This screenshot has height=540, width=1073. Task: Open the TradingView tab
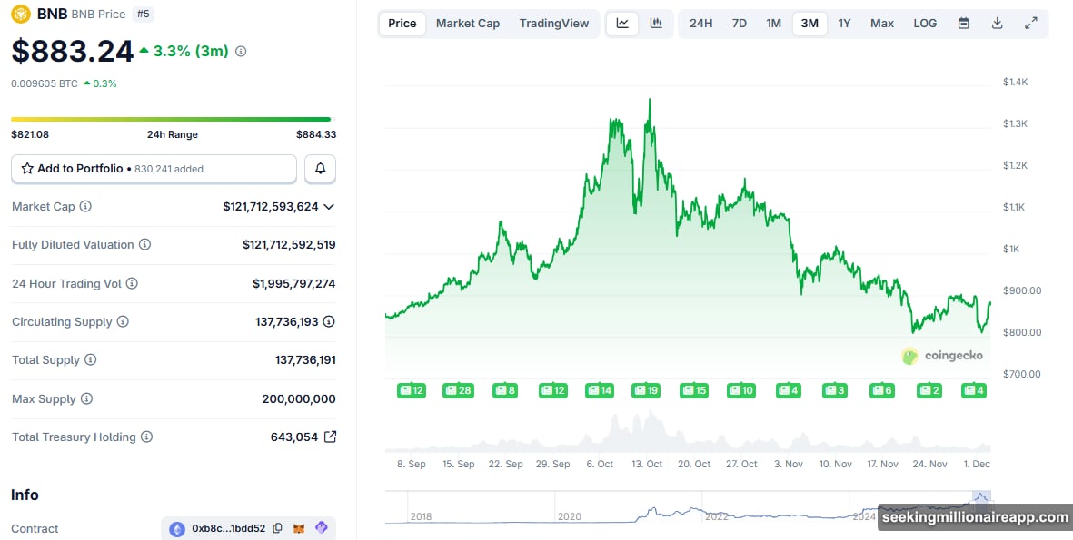(x=554, y=23)
